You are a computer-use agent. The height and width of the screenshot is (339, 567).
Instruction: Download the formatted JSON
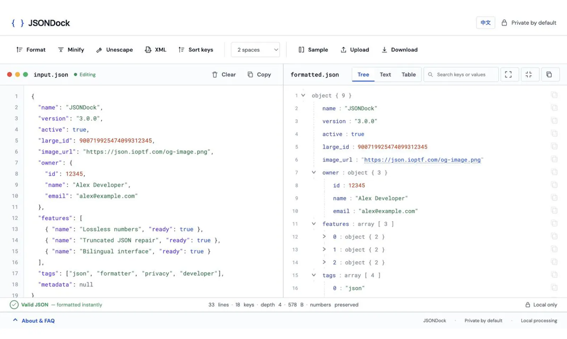pos(399,50)
